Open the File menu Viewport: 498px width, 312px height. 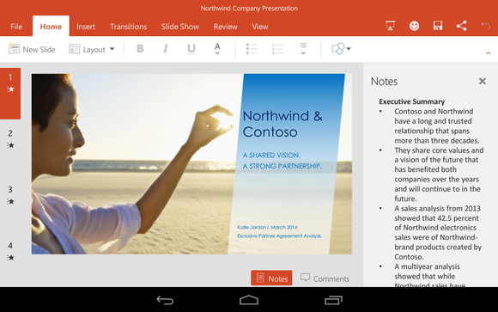tap(16, 27)
